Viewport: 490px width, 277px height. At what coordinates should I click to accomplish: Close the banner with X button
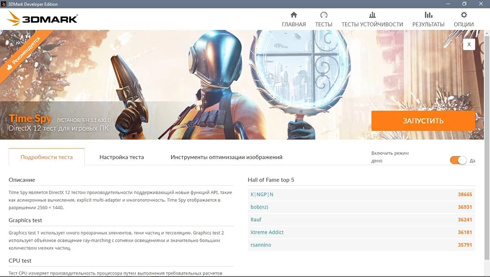click(469, 45)
